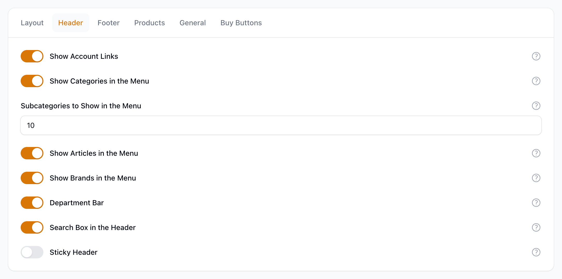Enable the Sticky Header toggle
Image resolution: width=562 pixels, height=279 pixels.
point(32,252)
